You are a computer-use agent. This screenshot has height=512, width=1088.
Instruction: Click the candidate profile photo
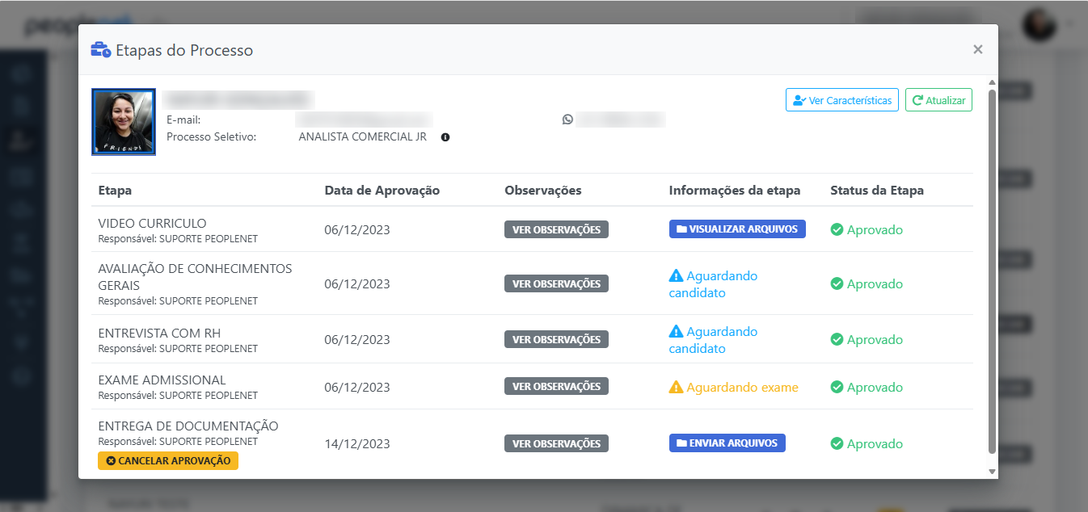[x=124, y=122]
